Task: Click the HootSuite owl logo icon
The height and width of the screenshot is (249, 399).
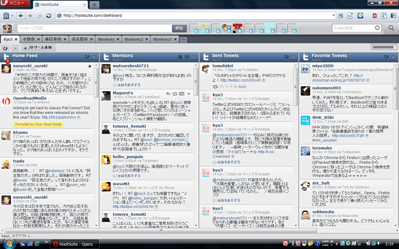Action: click(x=7, y=28)
